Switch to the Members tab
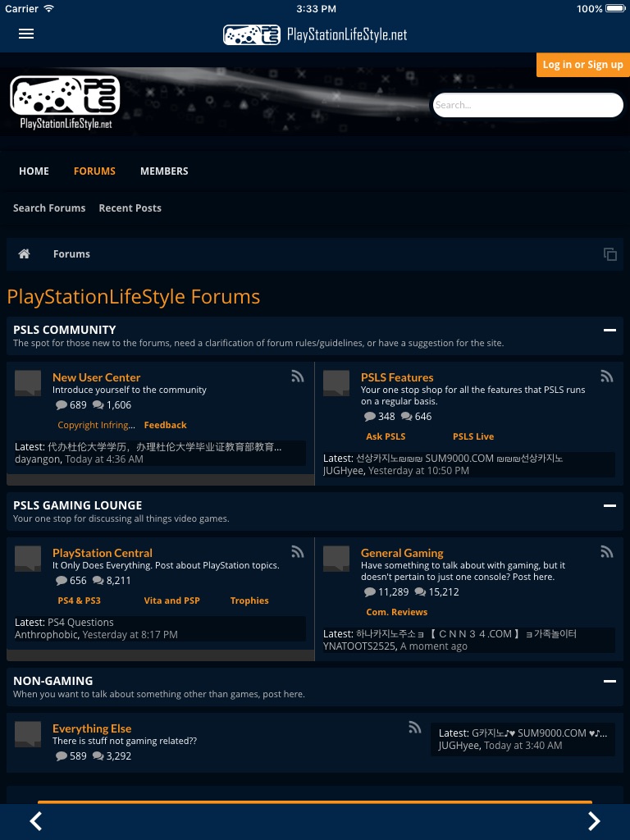The width and height of the screenshot is (630, 840). [164, 171]
